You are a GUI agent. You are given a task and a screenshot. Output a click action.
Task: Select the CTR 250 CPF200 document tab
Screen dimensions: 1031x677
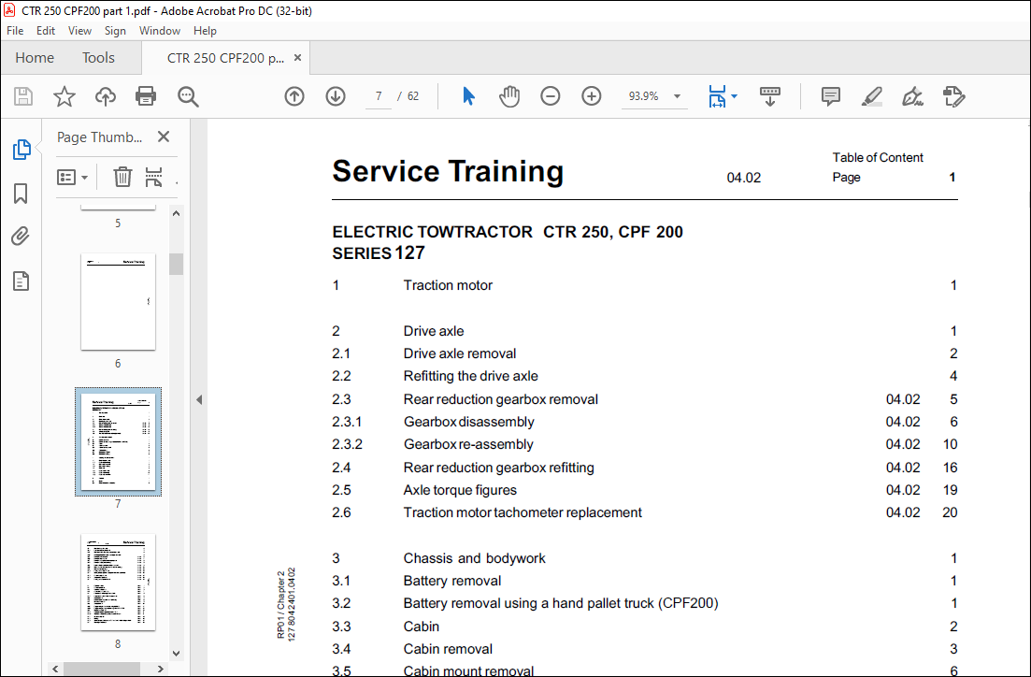225,58
